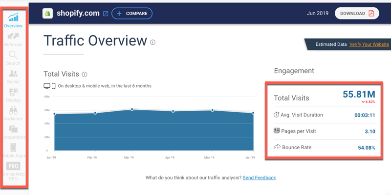This screenshot has width=391, height=195.
Task: Open the Display sidebar section
Action: tap(13, 95)
